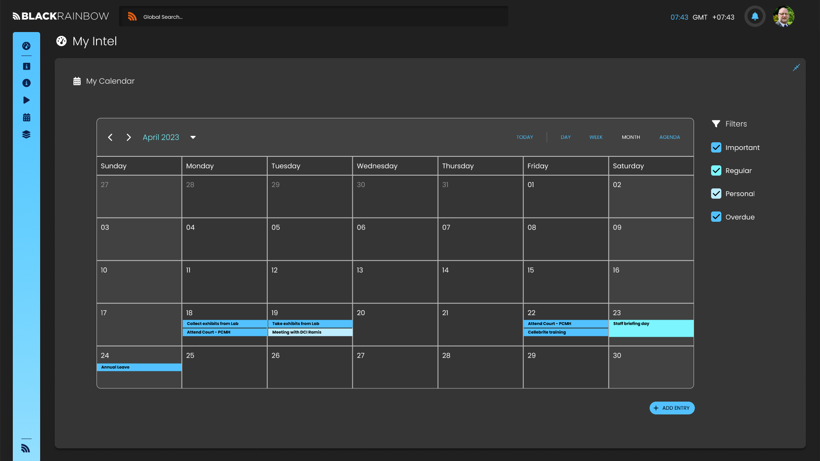Open the Agenda view

click(669, 137)
